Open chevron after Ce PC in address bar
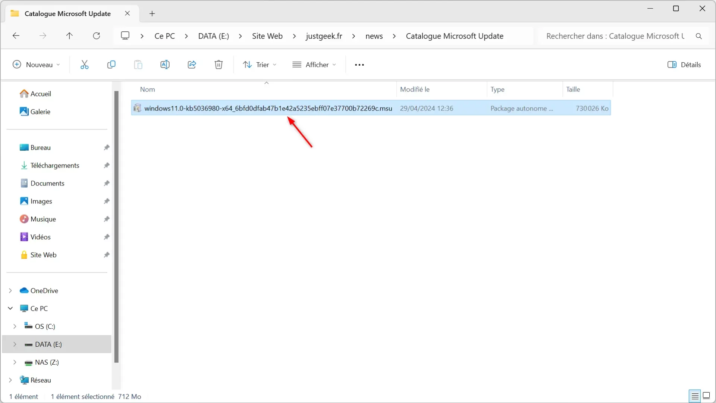Screen dimensions: 716x403 (x=186, y=36)
